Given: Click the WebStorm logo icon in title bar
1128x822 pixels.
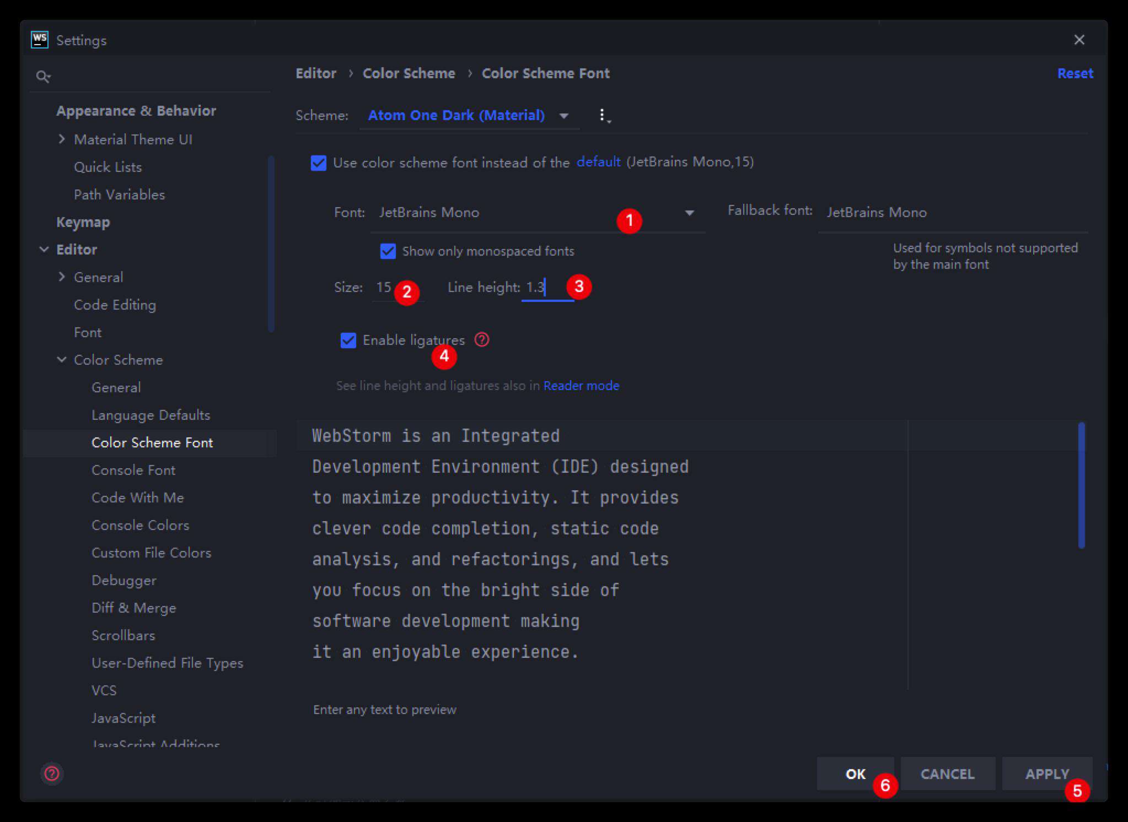Looking at the screenshot, I should pos(40,40).
